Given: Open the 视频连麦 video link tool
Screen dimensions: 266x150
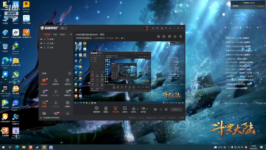Looking at the screenshot, I should pyautogui.click(x=44, y=93).
